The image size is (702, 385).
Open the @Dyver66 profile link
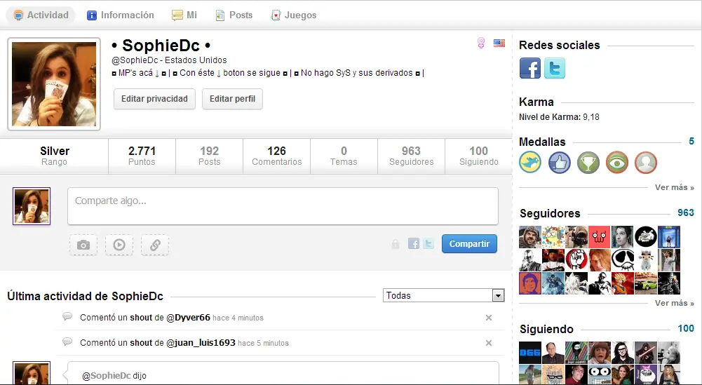pos(188,318)
